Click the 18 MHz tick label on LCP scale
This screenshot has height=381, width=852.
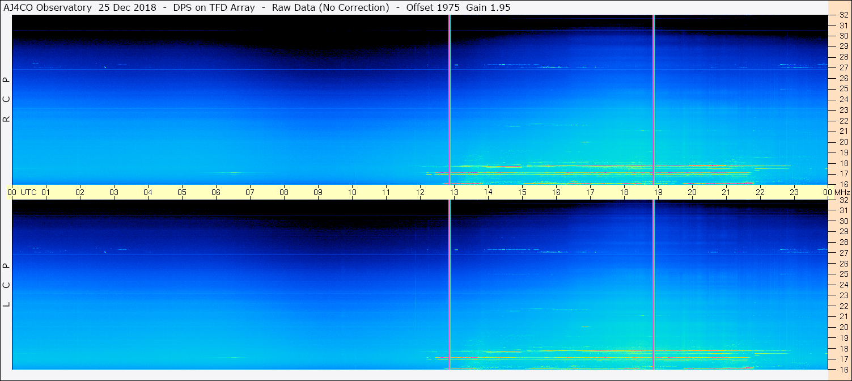click(x=844, y=349)
